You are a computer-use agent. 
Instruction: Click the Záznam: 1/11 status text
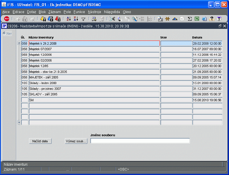point(14,169)
